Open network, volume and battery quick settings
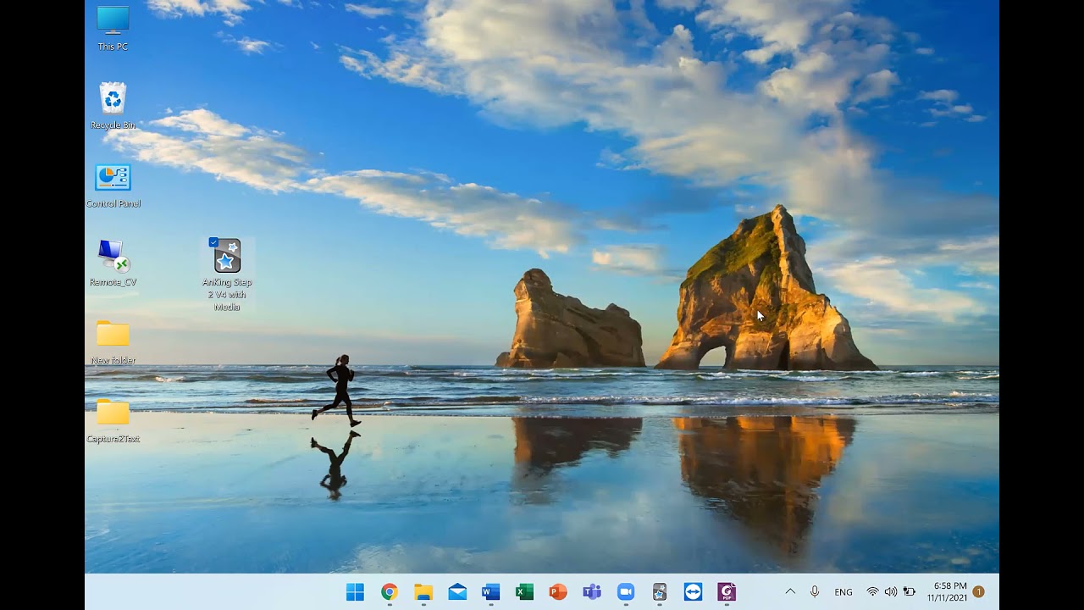The width and height of the screenshot is (1084, 610). [890, 592]
